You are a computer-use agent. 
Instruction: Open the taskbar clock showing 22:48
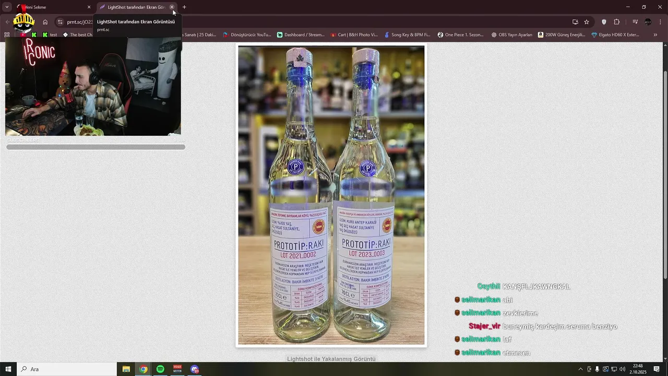(638, 369)
